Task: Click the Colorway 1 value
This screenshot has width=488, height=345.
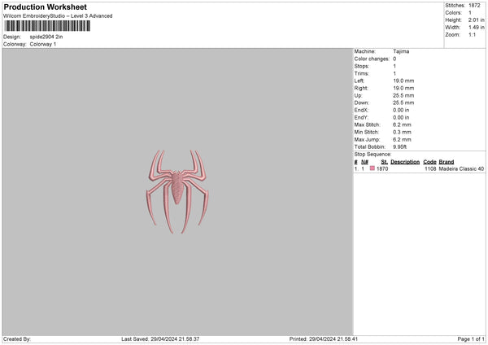Action: click(43, 44)
